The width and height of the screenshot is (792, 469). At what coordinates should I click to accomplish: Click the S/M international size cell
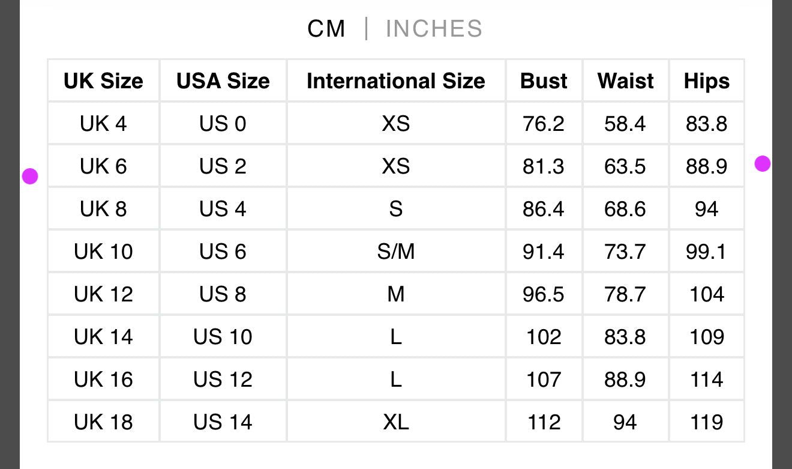[395, 252]
